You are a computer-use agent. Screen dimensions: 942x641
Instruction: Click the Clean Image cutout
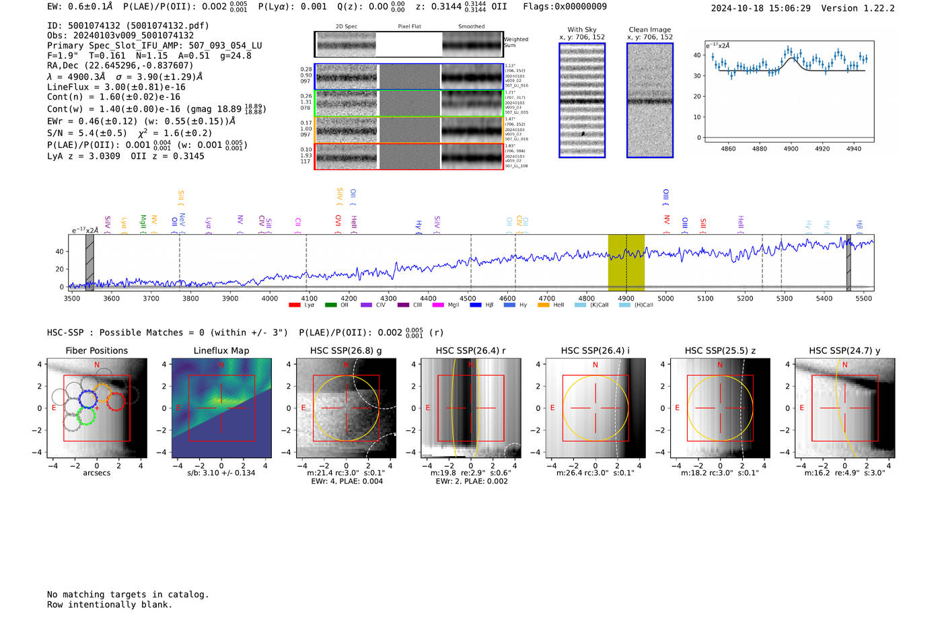pyautogui.click(x=650, y=100)
